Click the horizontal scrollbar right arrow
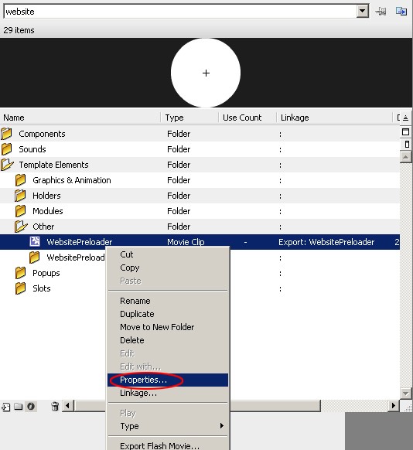413x450 pixels. 393,406
